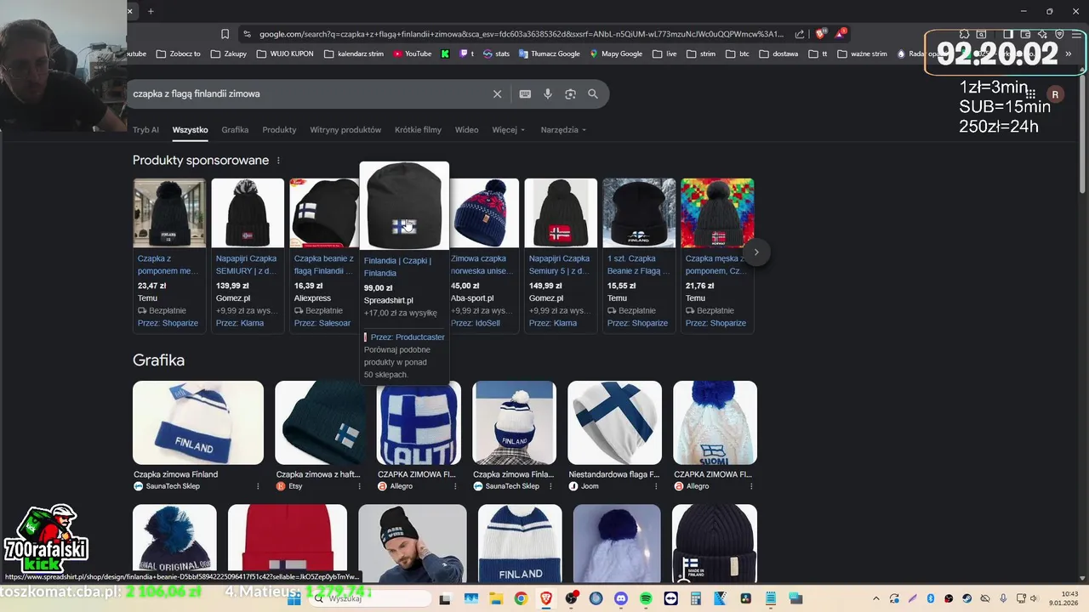
Task: Open the Zakupy bookmarks folder
Action: coord(230,54)
